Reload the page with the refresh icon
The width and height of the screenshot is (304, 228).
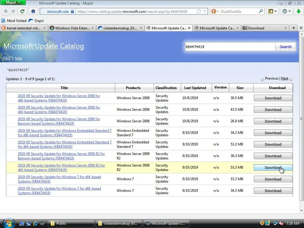point(23,11)
